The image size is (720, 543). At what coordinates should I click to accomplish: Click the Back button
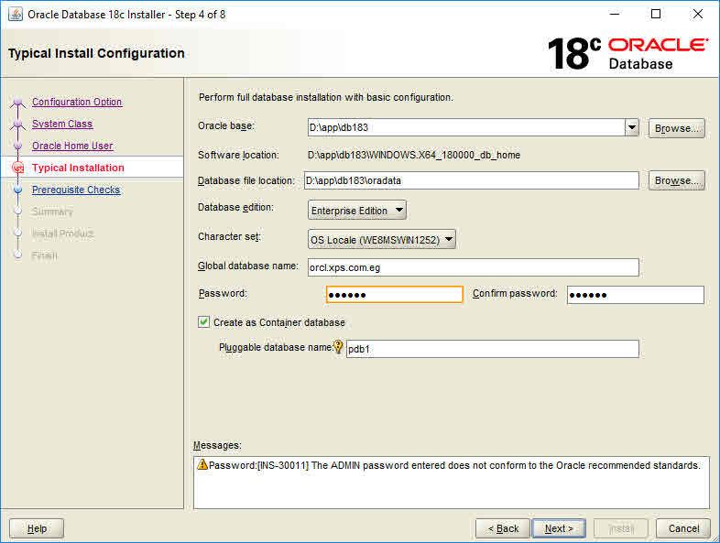pos(502,528)
